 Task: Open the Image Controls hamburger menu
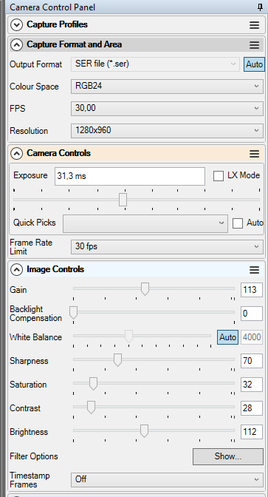[255, 270]
